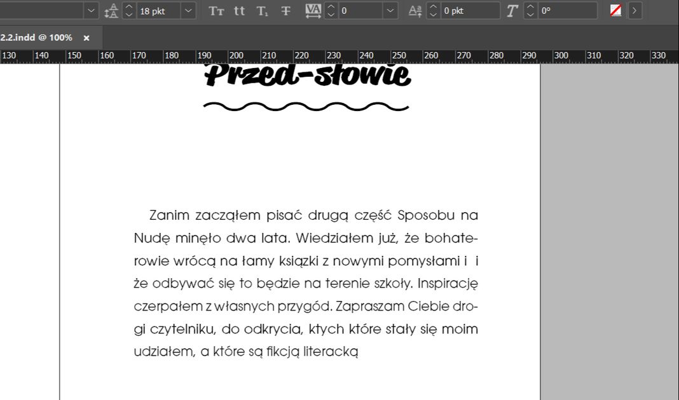Open the leading 18 pkt dropdown

188,11
